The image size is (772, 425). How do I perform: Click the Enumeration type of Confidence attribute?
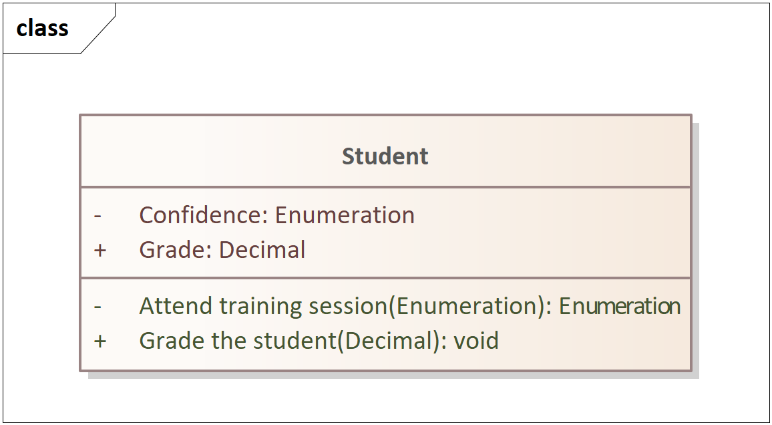click(345, 215)
